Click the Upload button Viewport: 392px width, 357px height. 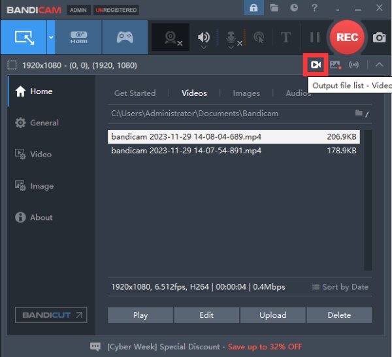point(272,315)
